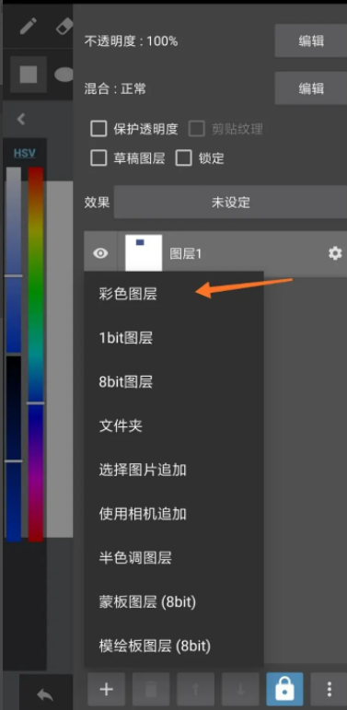Click the lower dark blue value slider
Screen dimensions: 347x710
pos(14,448)
